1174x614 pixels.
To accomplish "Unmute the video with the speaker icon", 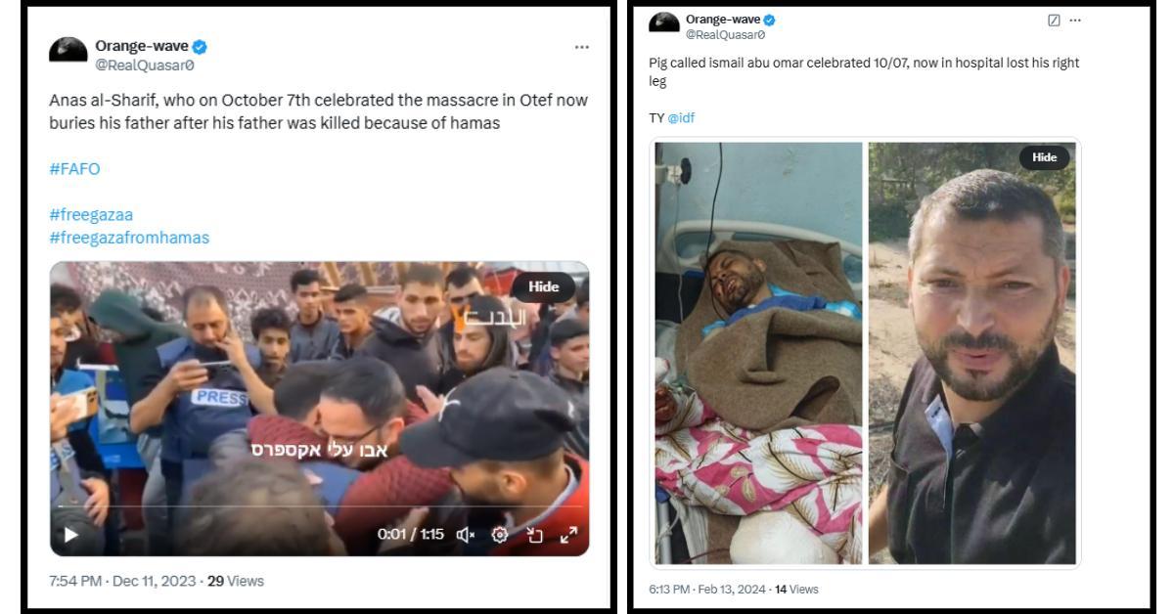I will 467,535.
